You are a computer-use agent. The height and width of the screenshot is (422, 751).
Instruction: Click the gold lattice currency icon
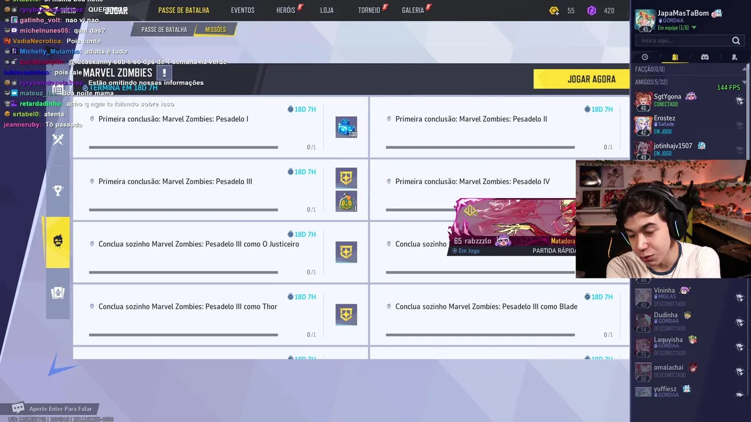pos(554,11)
